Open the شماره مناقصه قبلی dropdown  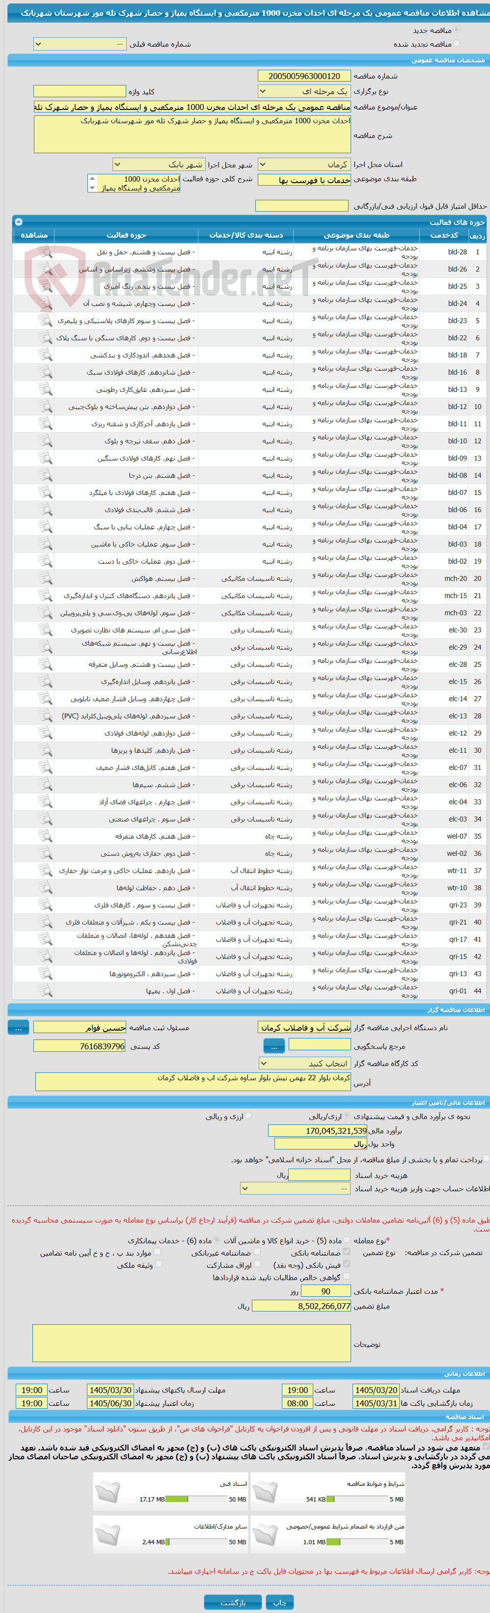click(x=80, y=44)
